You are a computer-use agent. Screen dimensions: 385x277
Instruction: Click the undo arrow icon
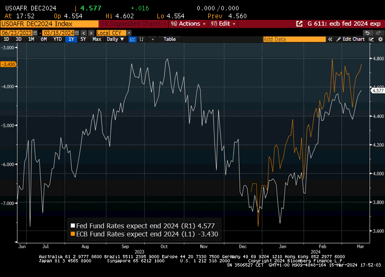click(x=367, y=33)
